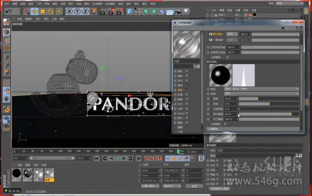Uncheck the 透明 transparency channel
Image resolution: width=312 pixels, height=196 pixels.
click(187, 85)
